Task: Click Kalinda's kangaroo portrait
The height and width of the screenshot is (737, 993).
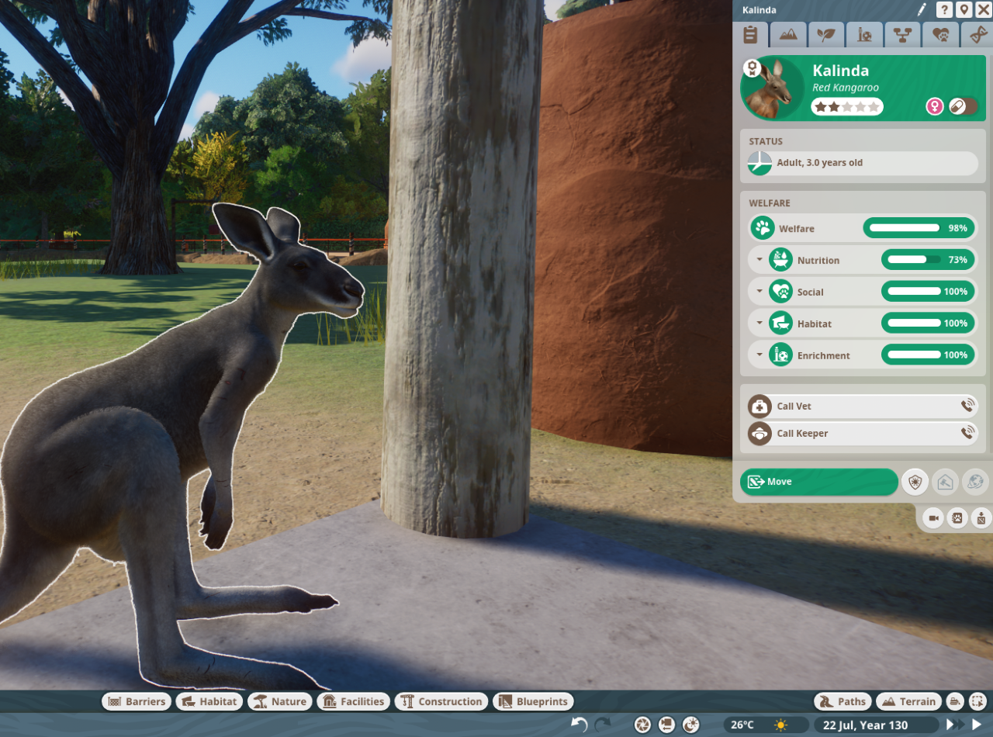Action: [x=772, y=88]
